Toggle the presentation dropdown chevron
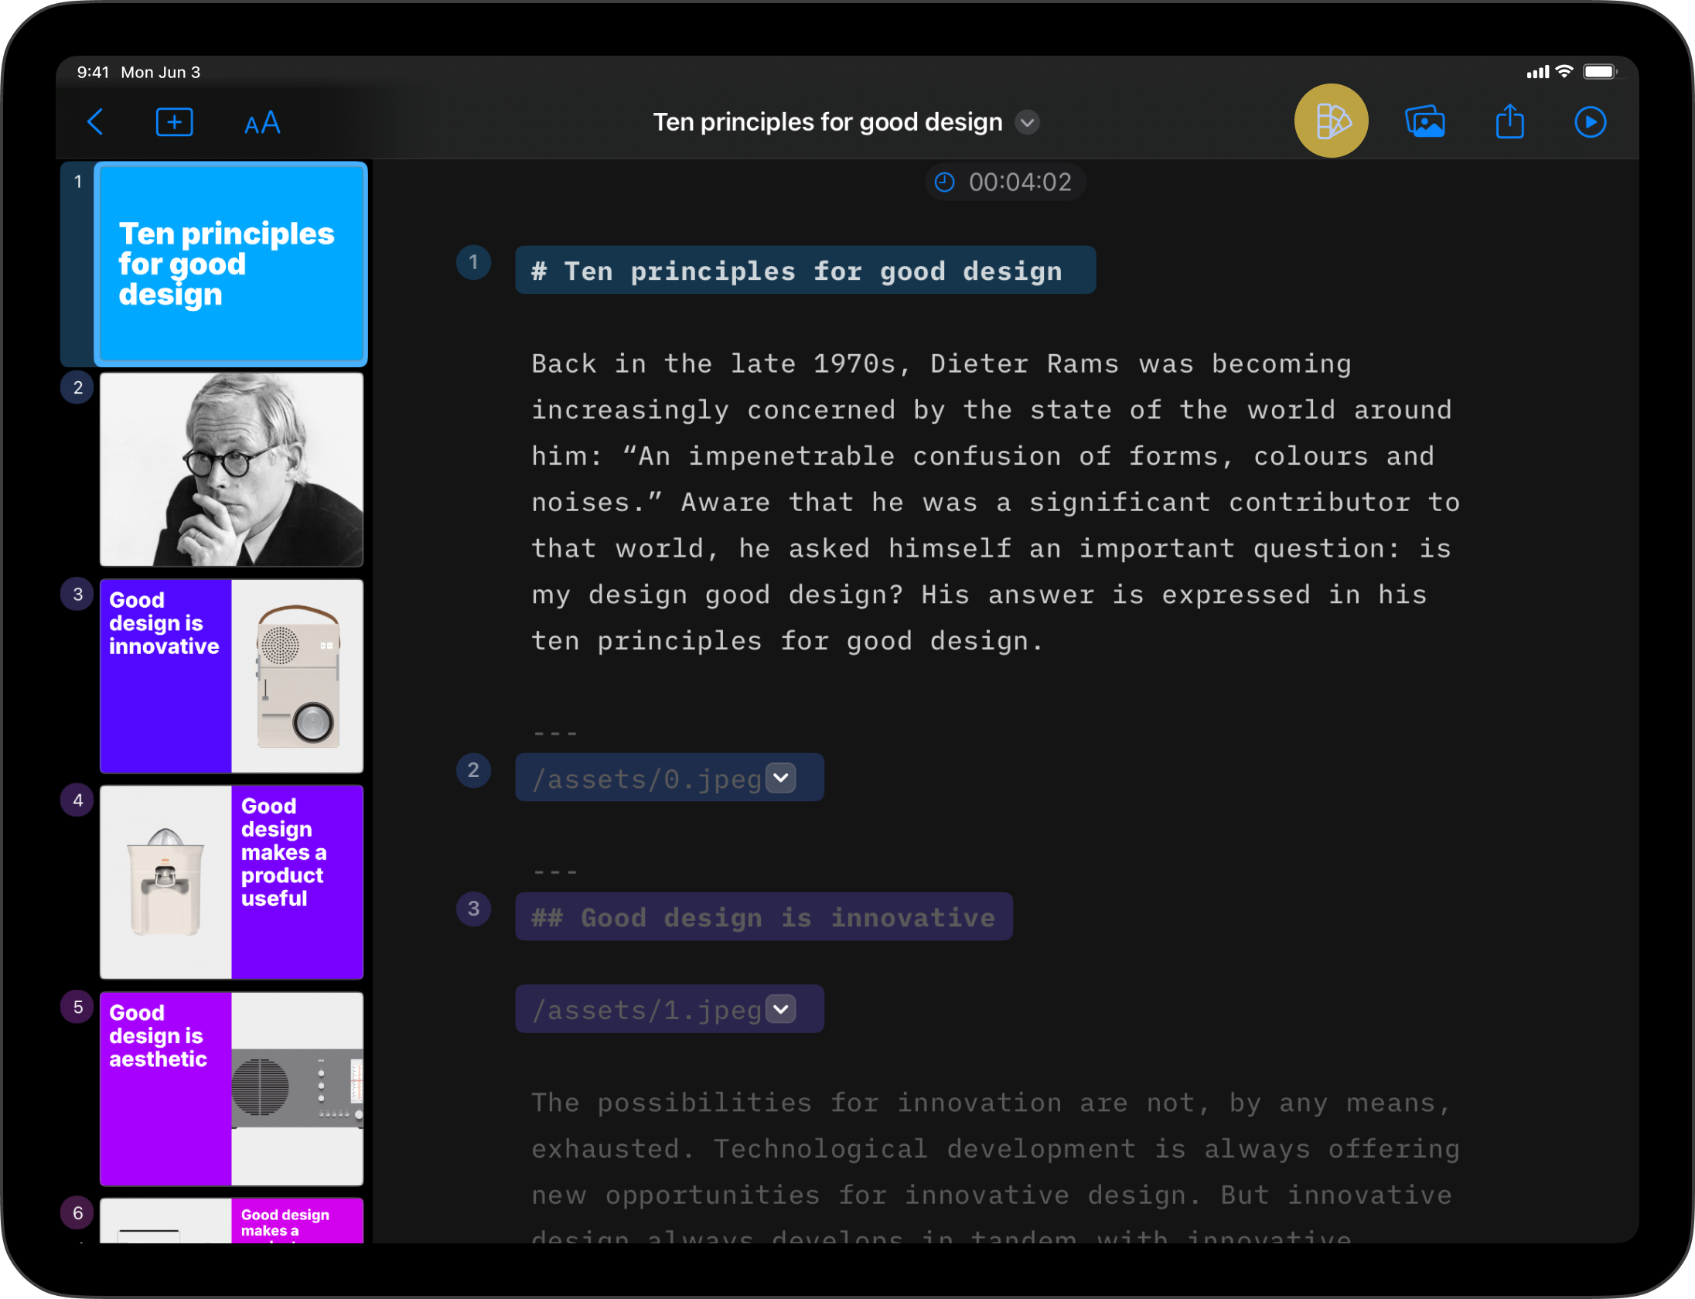This screenshot has width=1695, height=1299. [x=1029, y=121]
